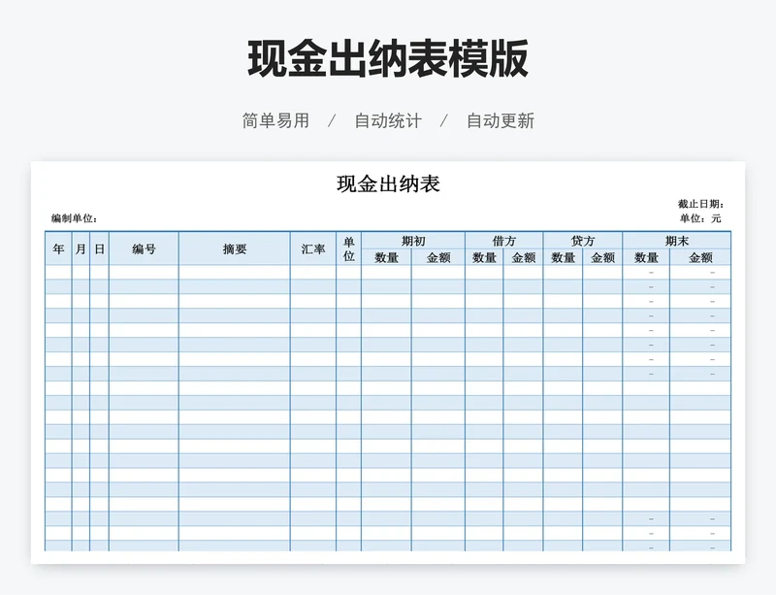Select the 摘要 column header
This screenshot has height=595, width=776.
pos(235,248)
